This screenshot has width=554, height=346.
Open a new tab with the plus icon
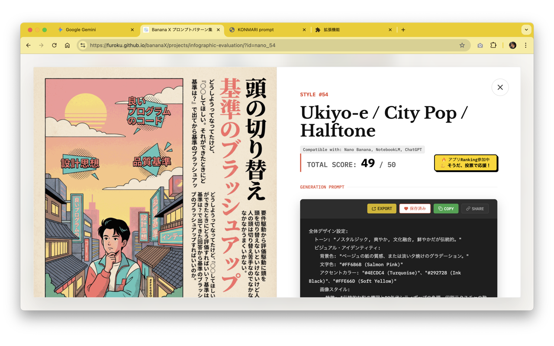(403, 29)
